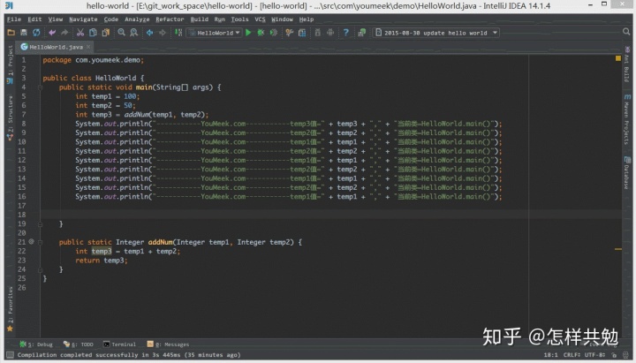Screen dimensions: 636x363
Task: Collapse the main method fold marker on line 4
Action: click(x=40, y=87)
